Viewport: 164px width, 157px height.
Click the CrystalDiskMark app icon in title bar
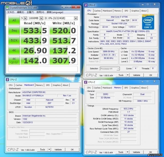7,8
